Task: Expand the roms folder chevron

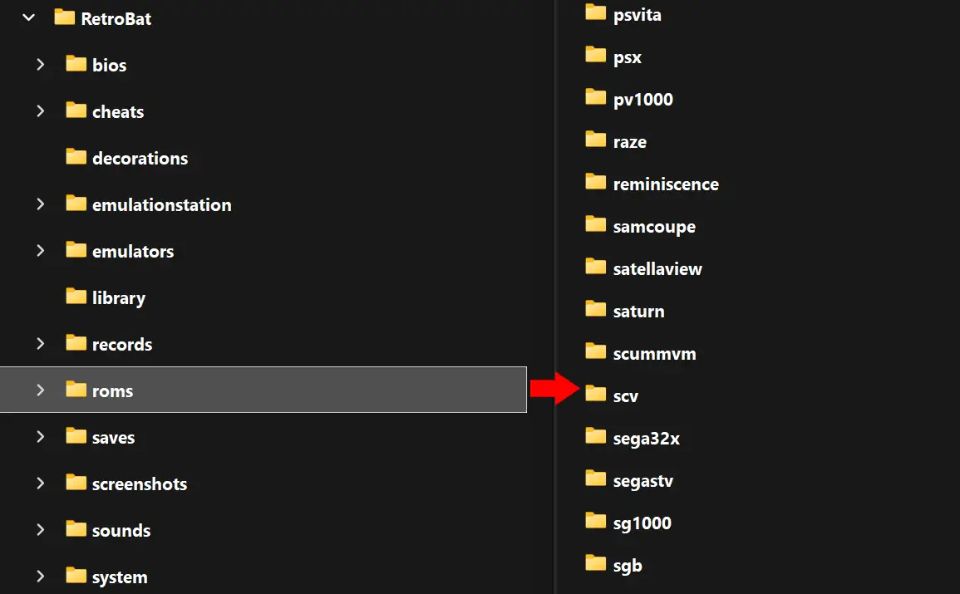Action: point(41,390)
